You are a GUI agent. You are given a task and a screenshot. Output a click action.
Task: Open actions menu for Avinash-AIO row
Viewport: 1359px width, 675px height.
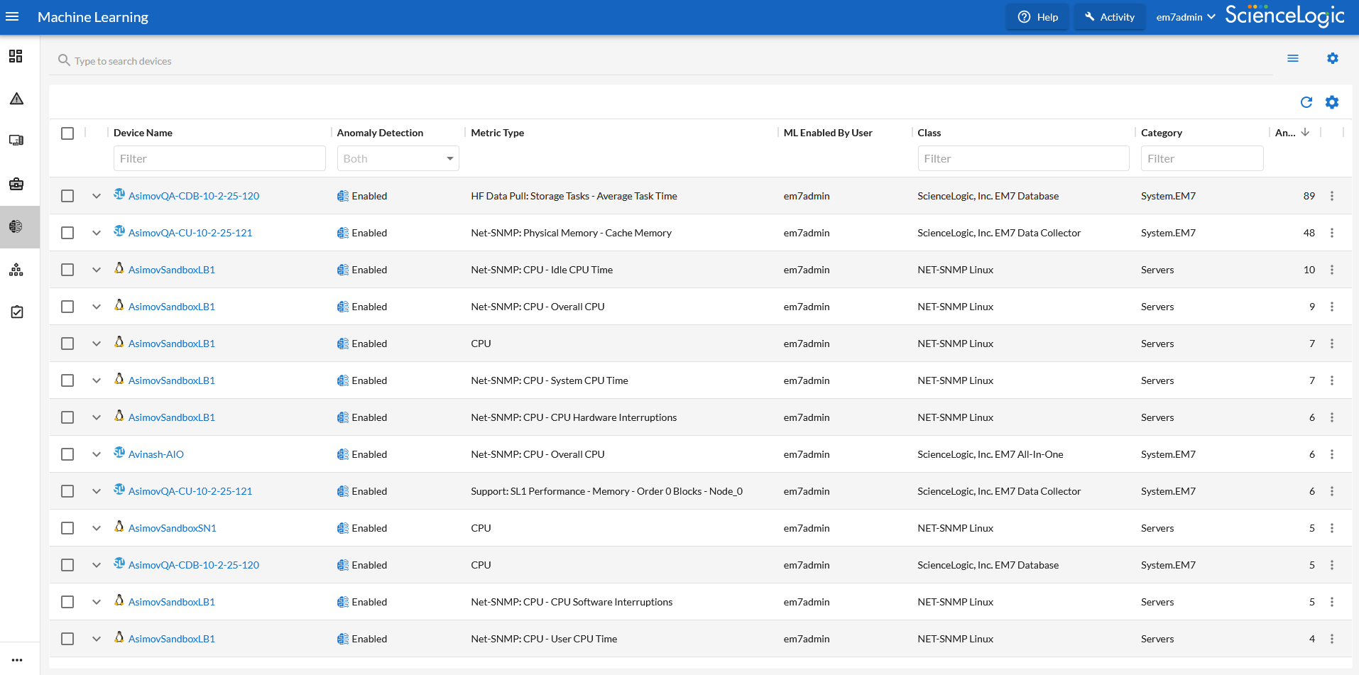tap(1331, 454)
